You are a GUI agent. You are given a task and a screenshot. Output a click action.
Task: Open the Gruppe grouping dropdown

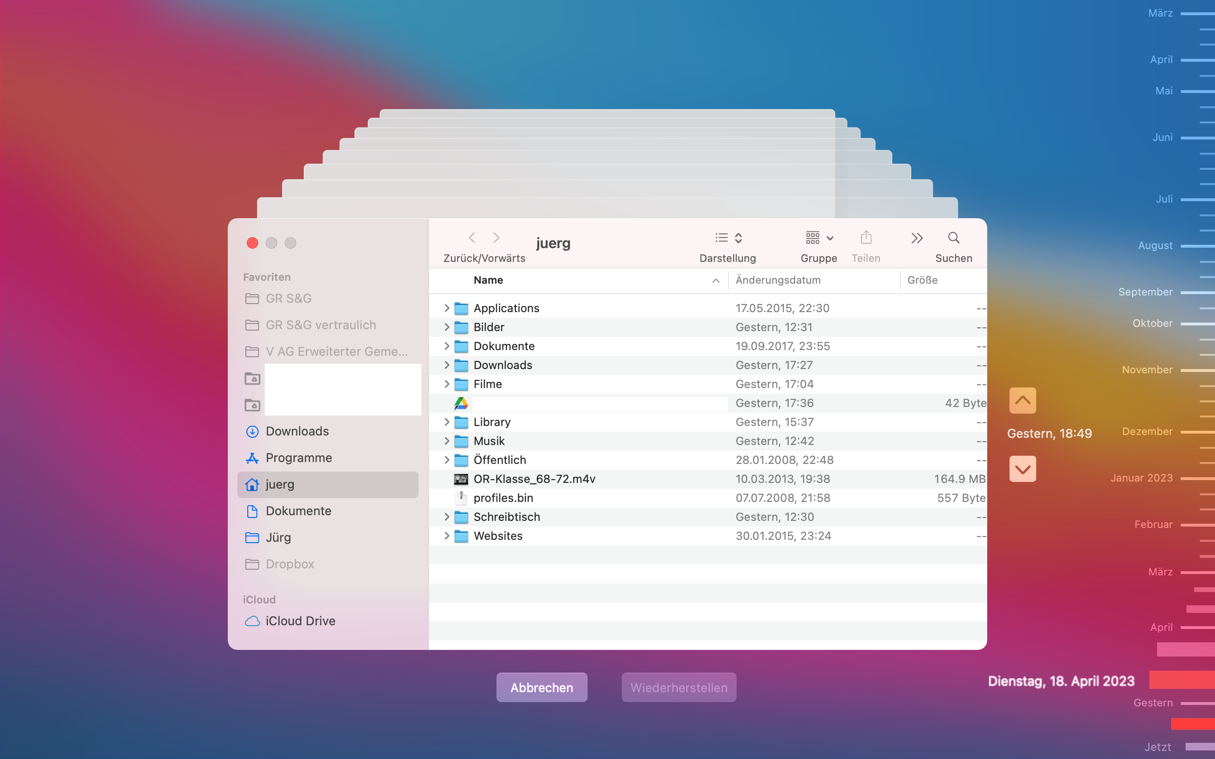pos(819,238)
